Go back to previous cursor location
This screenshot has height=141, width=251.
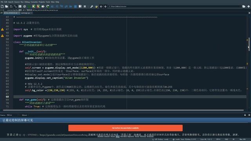point(101,6)
